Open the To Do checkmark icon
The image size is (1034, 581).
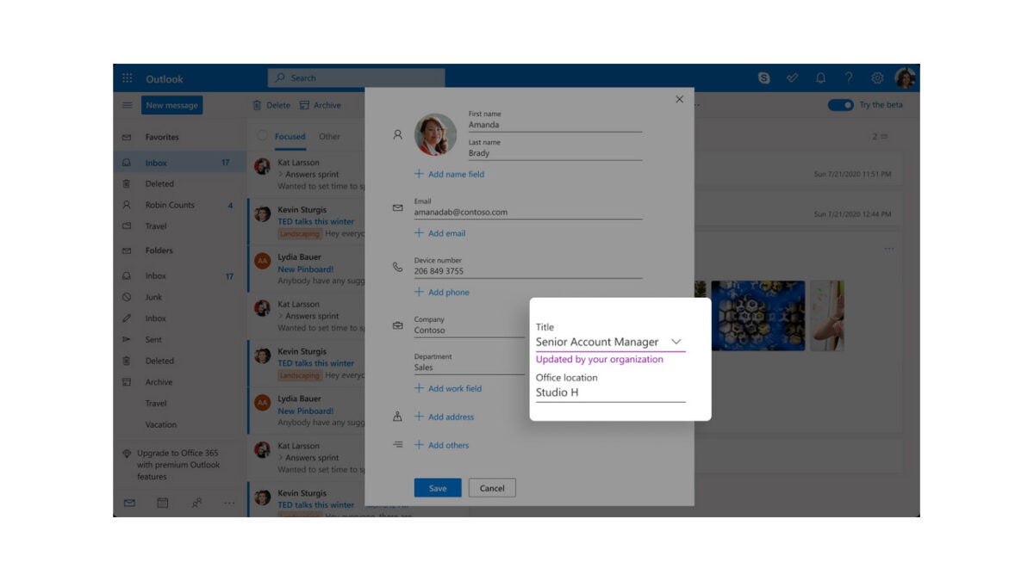[792, 77]
